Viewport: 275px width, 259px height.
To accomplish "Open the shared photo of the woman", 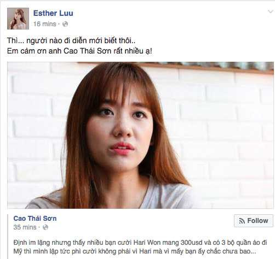I will click(x=140, y=135).
